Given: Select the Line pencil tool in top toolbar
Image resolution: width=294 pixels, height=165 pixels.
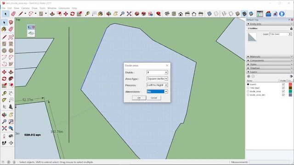Looking at the screenshot, I should [x=21, y=14].
